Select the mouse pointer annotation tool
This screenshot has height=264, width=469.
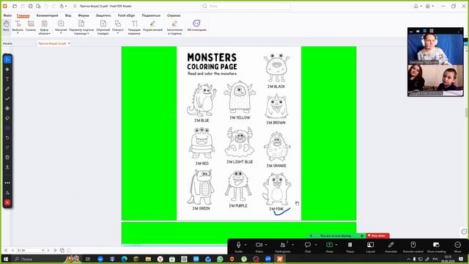click(x=7, y=59)
